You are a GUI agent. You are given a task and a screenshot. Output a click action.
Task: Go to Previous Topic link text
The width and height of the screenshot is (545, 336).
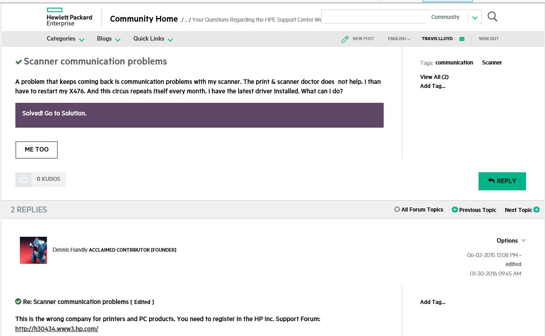tap(478, 210)
